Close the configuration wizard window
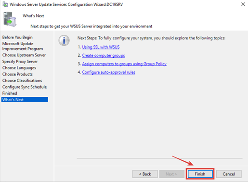This screenshot has width=248, height=182. (243, 4)
